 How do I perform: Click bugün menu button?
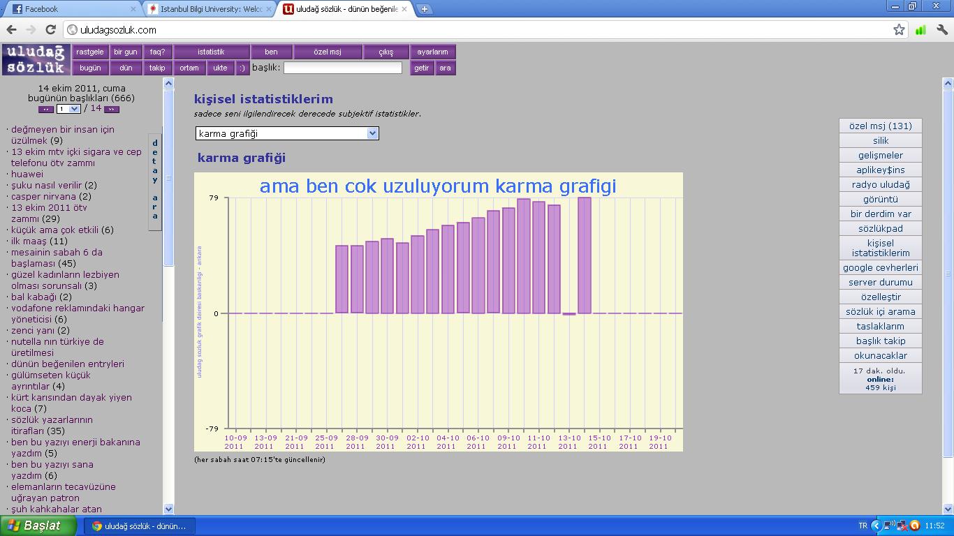pos(90,68)
